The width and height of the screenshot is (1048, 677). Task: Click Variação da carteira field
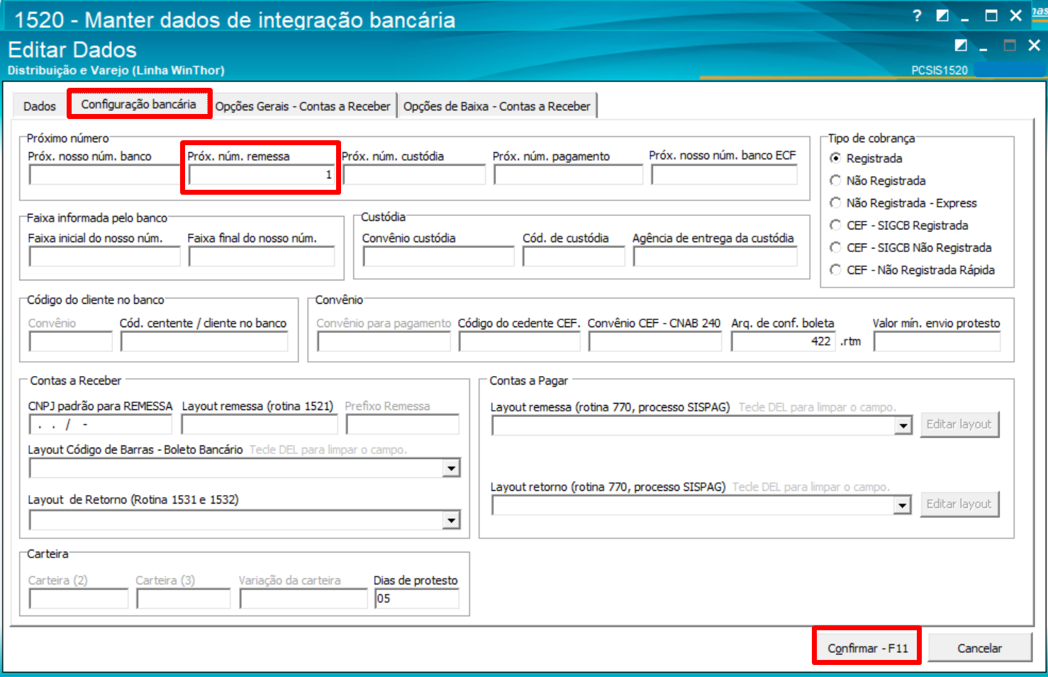coord(303,599)
